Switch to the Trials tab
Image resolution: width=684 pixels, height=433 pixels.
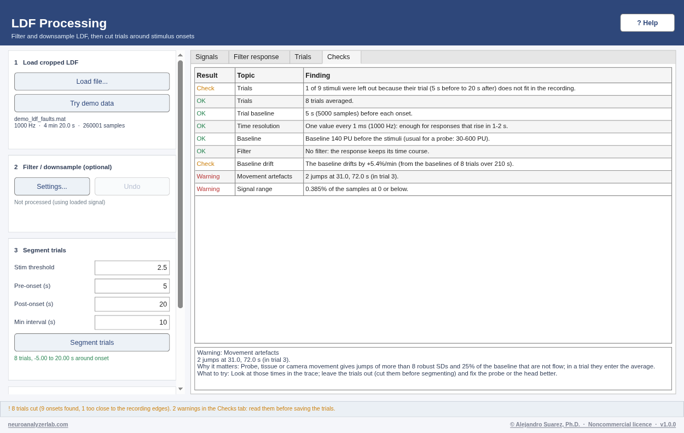[x=306, y=57]
